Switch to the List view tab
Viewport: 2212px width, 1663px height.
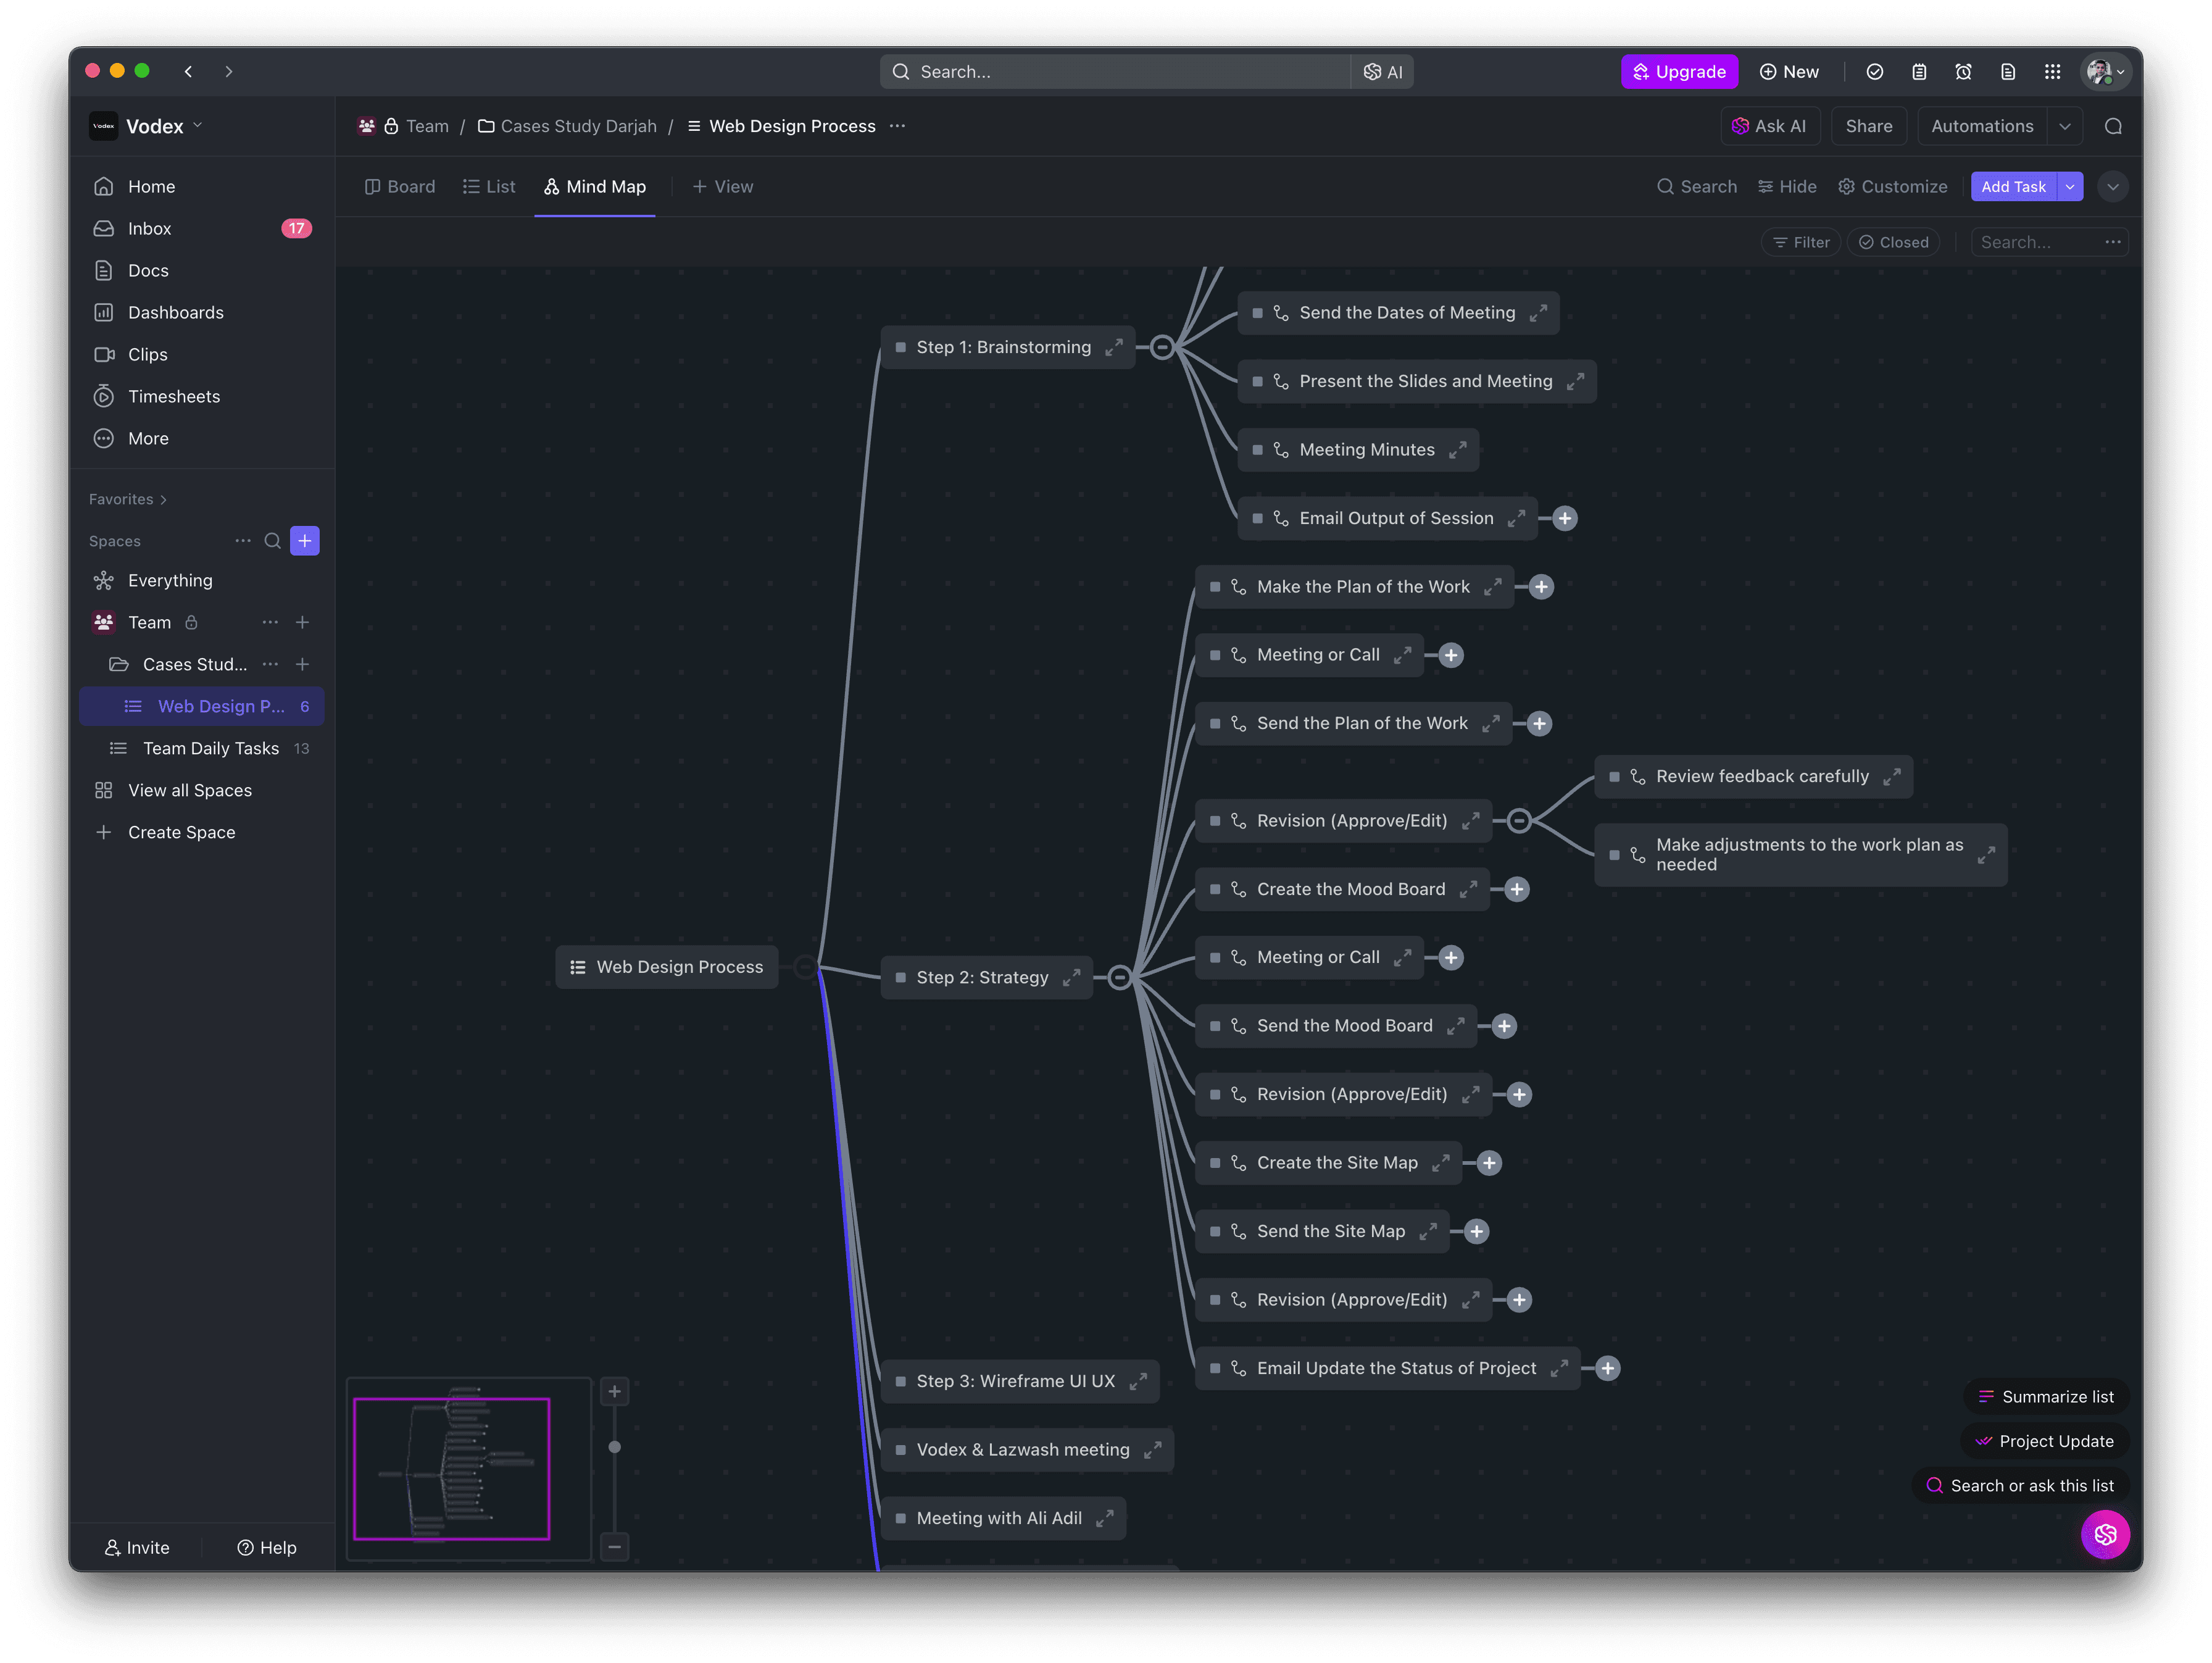[489, 187]
